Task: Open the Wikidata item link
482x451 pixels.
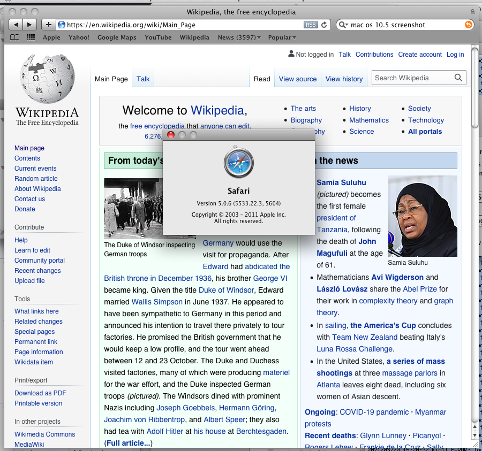Action: tap(34, 362)
